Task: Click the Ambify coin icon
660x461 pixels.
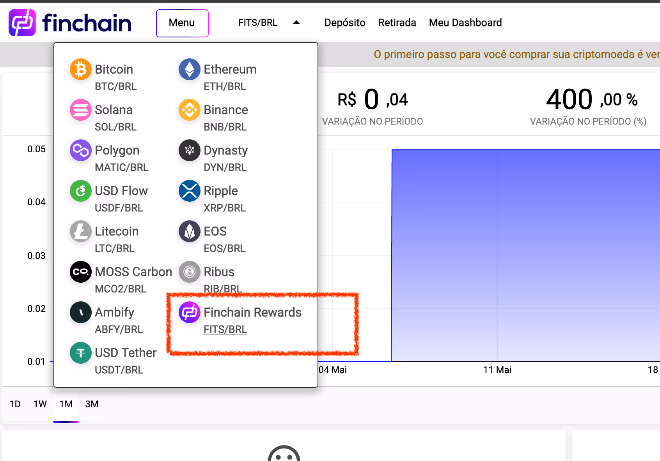Action: point(81,312)
